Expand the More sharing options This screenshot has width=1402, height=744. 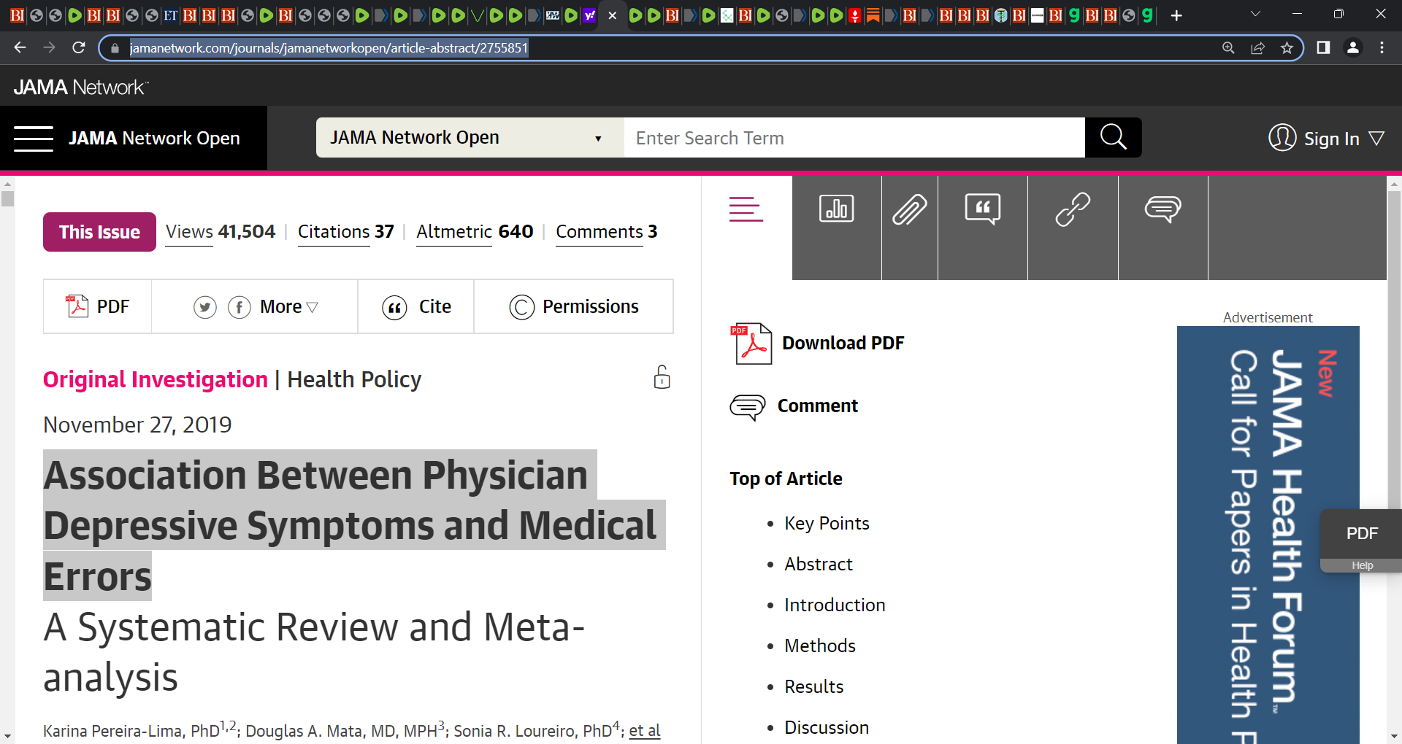tap(289, 307)
